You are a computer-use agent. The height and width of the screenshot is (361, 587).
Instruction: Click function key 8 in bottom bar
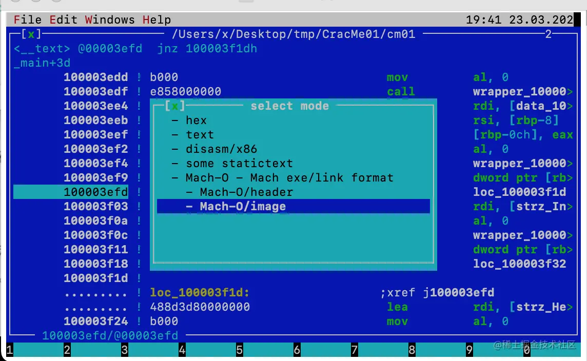coord(412,350)
